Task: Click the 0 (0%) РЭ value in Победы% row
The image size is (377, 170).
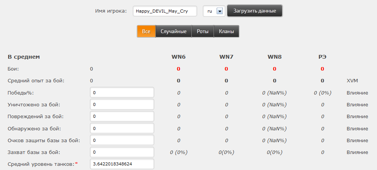Action: [x=322, y=93]
